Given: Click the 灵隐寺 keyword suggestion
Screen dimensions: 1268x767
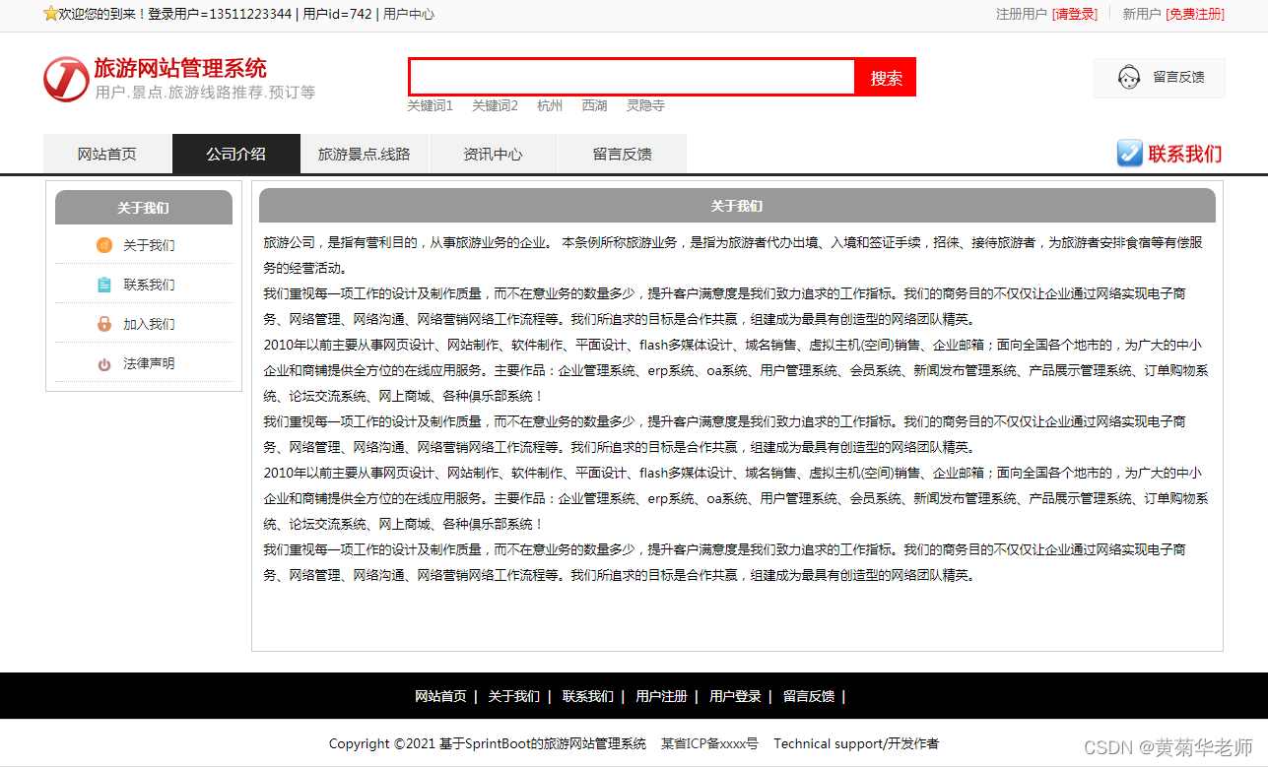Looking at the screenshot, I should [x=645, y=105].
